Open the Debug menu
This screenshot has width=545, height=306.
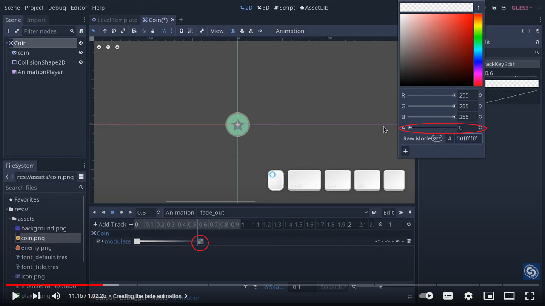(x=57, y=8)
